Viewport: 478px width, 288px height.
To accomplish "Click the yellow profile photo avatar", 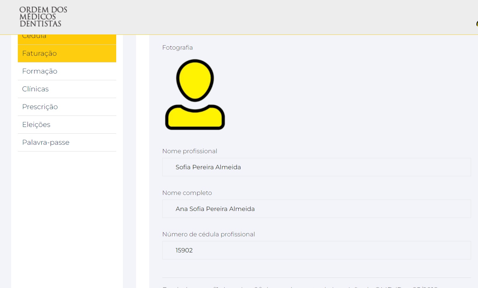I will (195, 95).
